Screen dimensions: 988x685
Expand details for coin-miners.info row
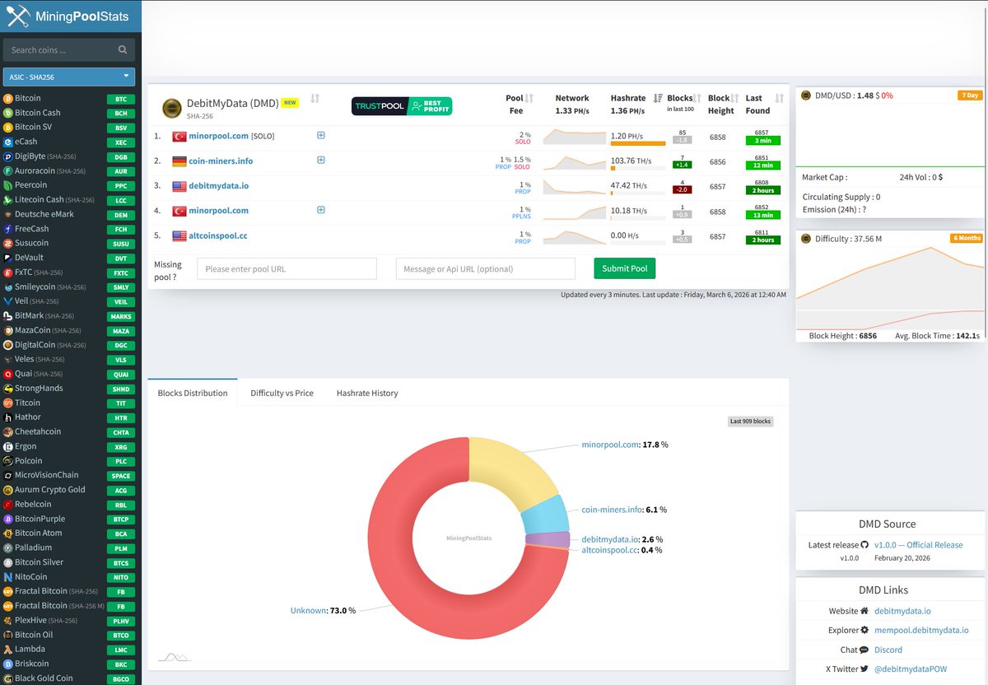click(x=321, y=161)
